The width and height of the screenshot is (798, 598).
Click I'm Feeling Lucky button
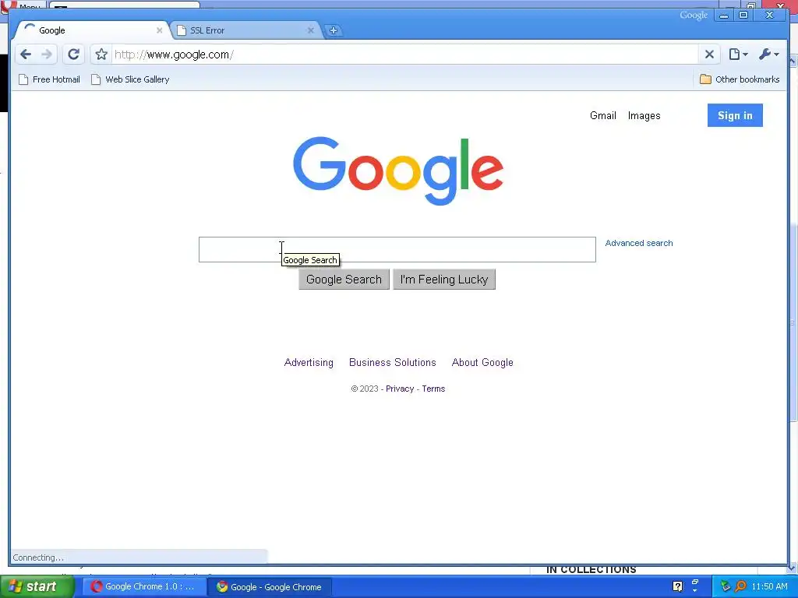click(443, 280)
